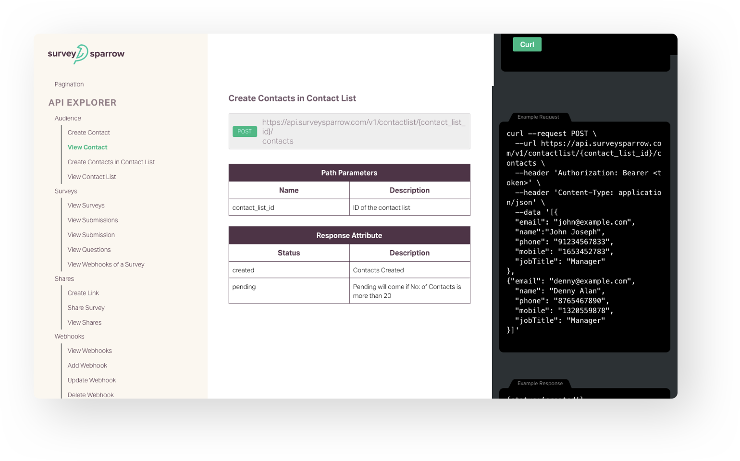This screenshot has height=461, width=740.
Task: Expand the Webhooks section
Action: pyautogui.click(x=69, y=336)
